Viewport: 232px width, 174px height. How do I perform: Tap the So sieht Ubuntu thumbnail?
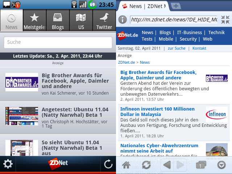pos(22,148)
